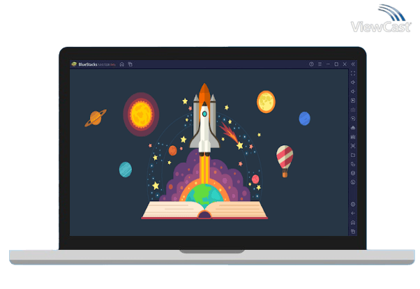The width and height of the screenshot is (420, 289).
Task: Click the circular play icon in sidebar
Action: pos(353,119)
